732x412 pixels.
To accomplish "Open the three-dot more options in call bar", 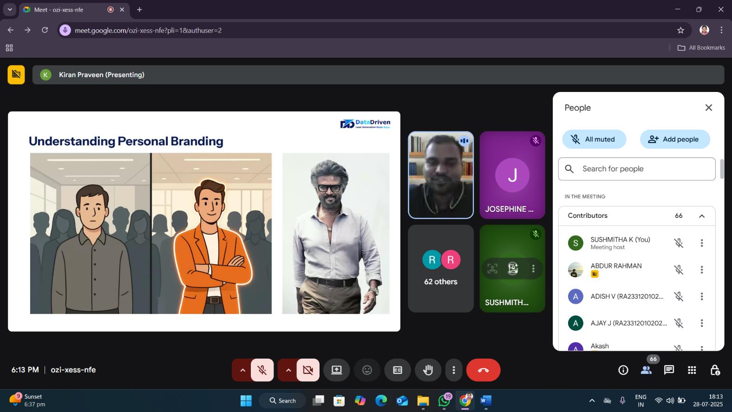I will pyautogui.click(x=454, y=370).
